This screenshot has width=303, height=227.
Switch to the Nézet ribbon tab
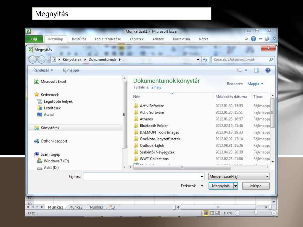click(x=204, y=39)
